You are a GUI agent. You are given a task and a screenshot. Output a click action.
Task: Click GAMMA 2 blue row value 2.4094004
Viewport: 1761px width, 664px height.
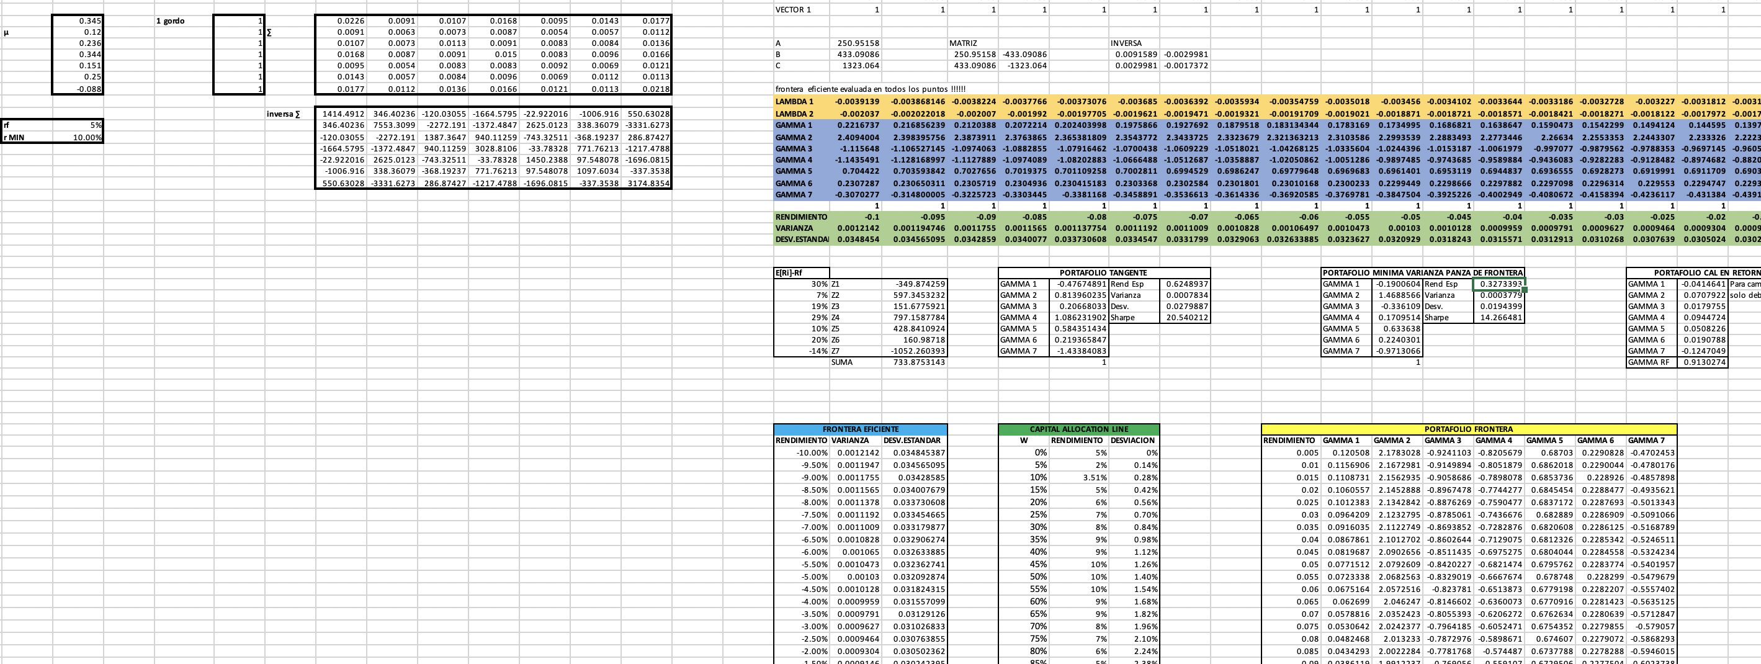(854, 137)
